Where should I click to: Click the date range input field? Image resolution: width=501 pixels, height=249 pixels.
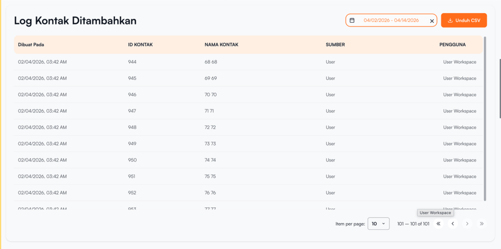(391, 21)
